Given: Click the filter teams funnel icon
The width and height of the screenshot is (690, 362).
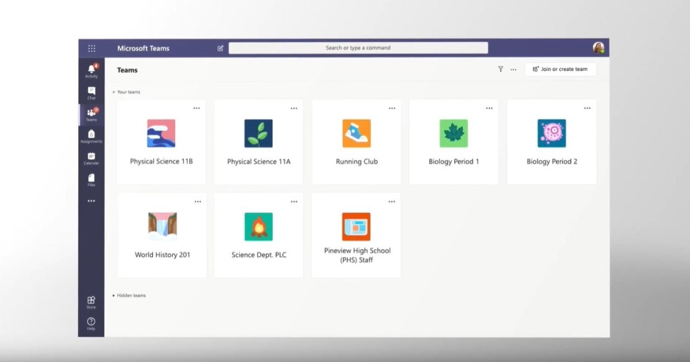Looking at the screenshot, I should [501, 69].
